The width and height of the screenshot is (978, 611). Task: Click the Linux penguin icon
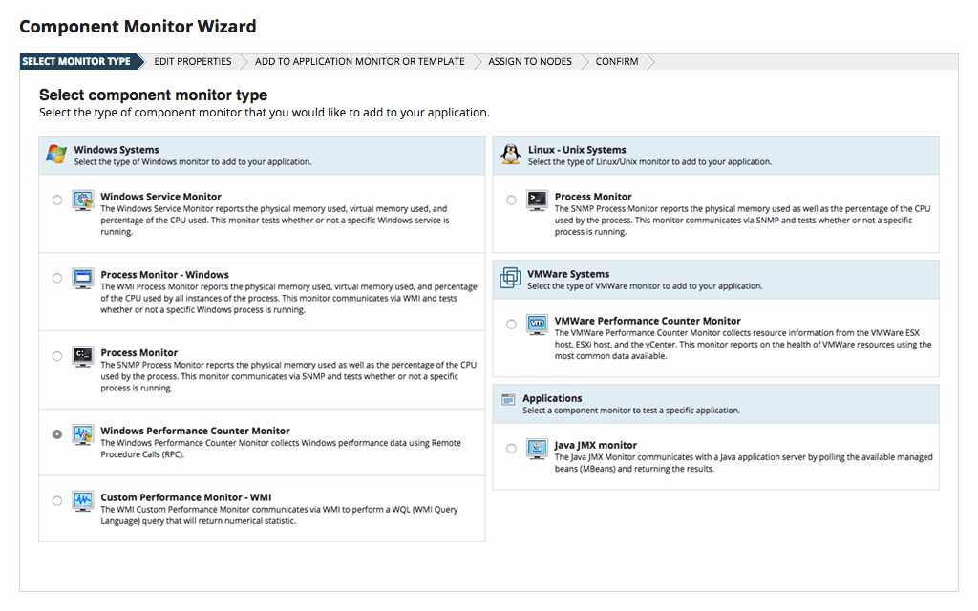(511, 153)
